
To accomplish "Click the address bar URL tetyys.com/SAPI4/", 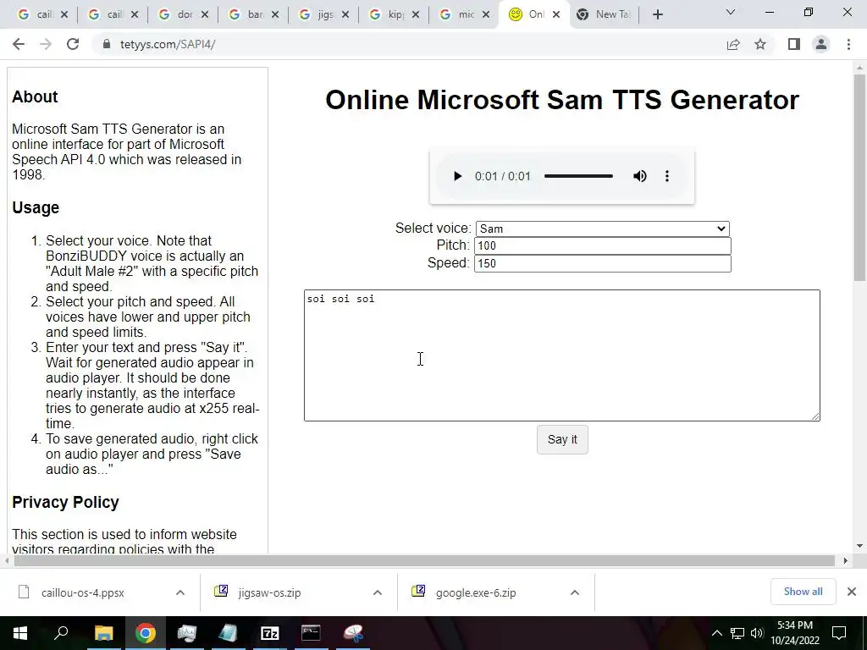I will click(x=168, y=44).
